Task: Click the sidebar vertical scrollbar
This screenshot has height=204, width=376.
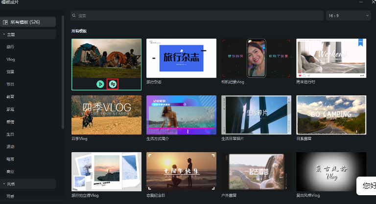Action: (63, 72)
